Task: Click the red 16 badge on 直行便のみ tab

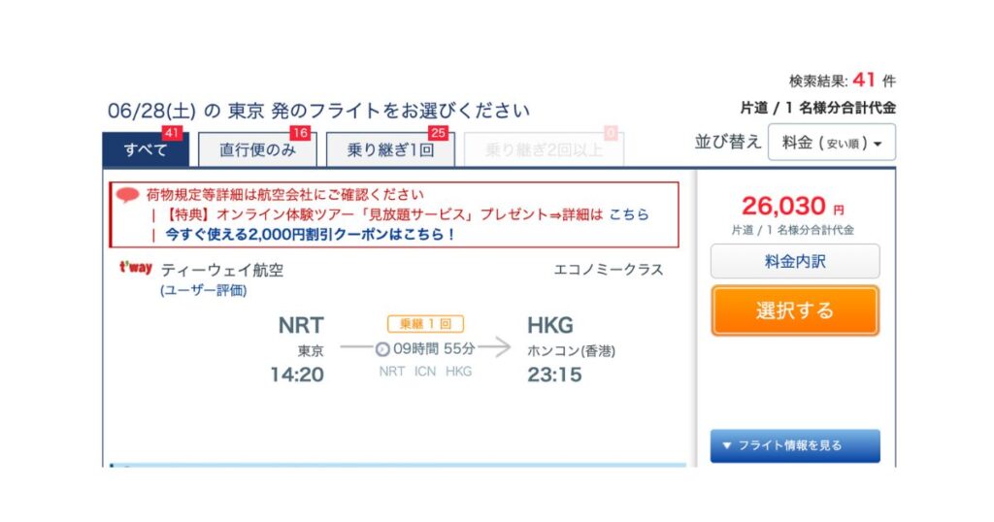Action: pos(300,133)
